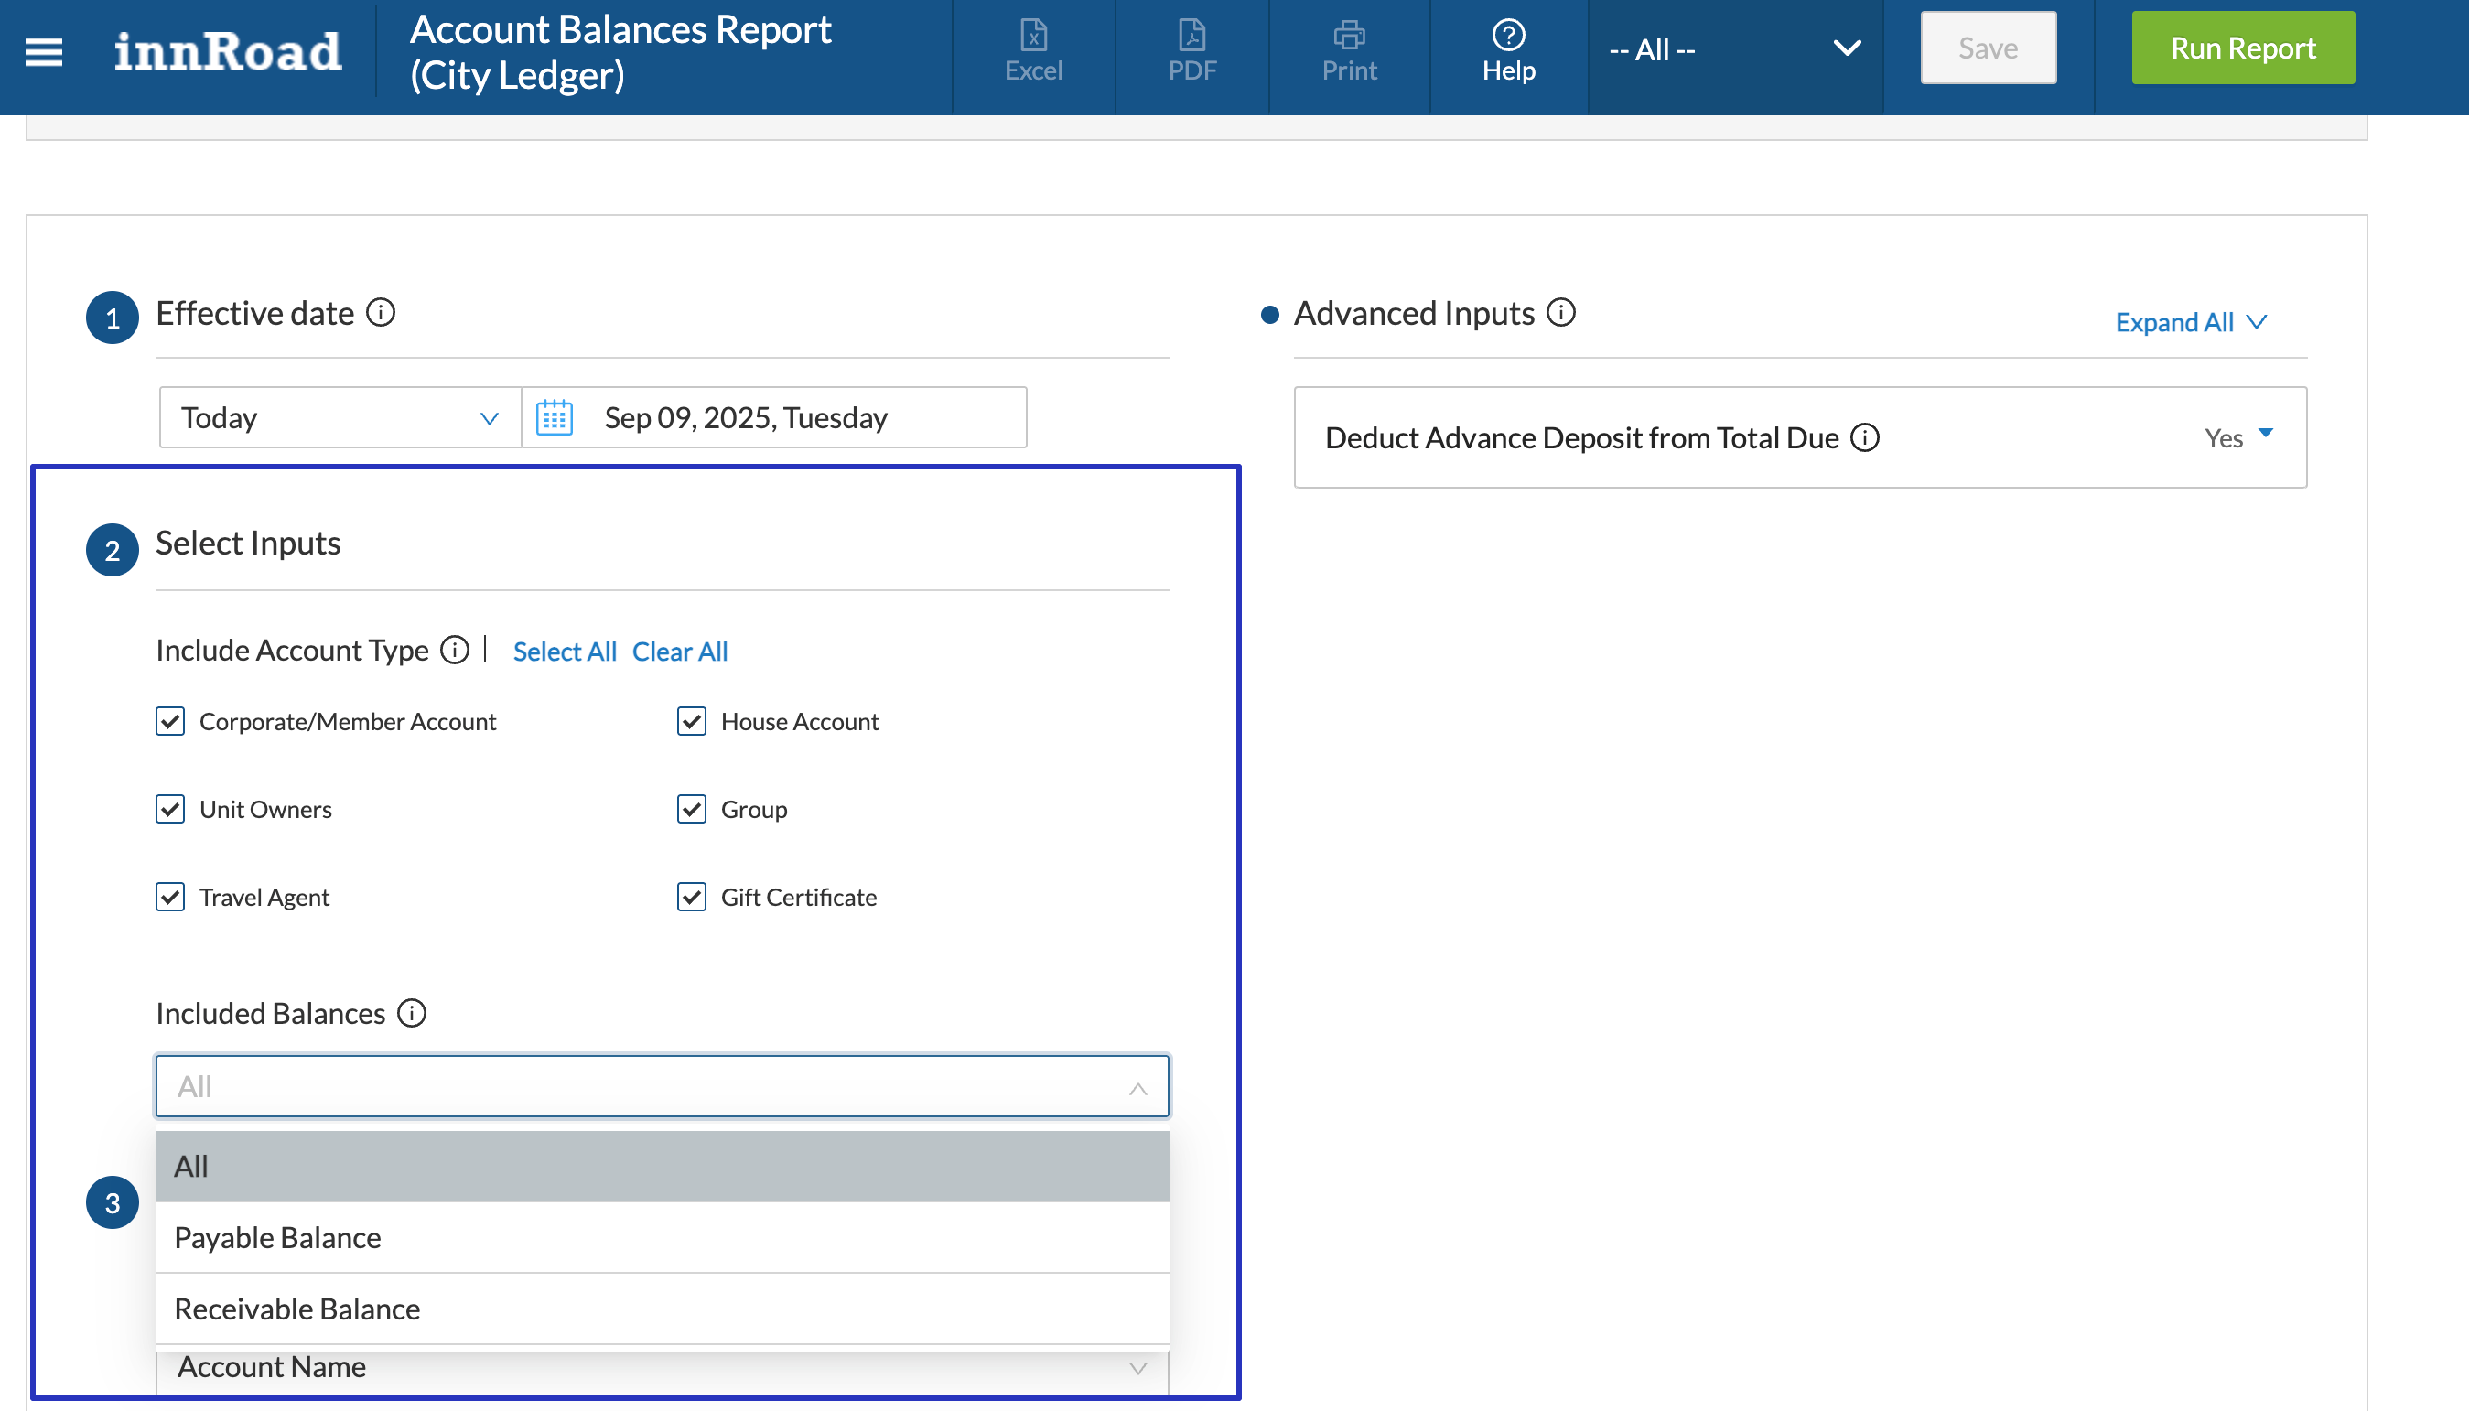
Task: Click info icon beside Included Balances
Action: pyautogui.click(x=412, y=1013)
